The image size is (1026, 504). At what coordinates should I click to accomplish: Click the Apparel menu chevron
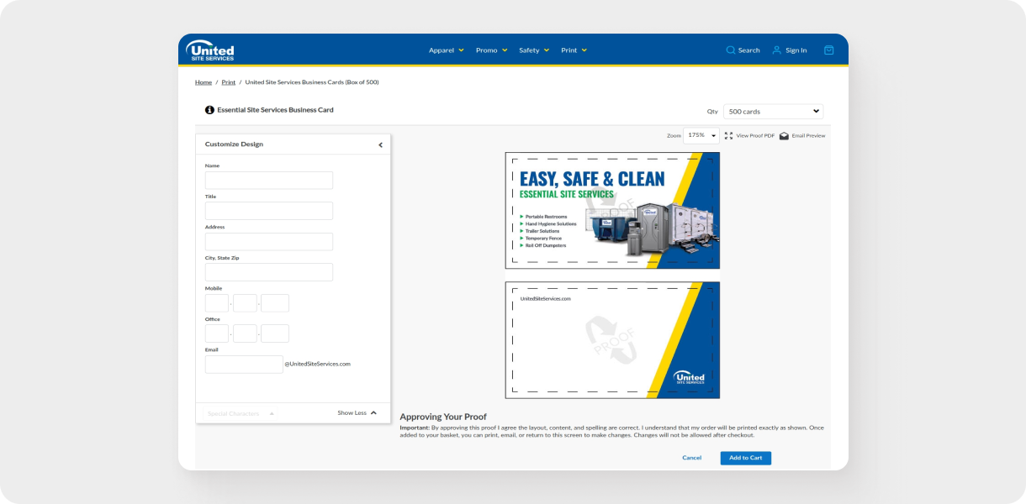click(461, 50)
